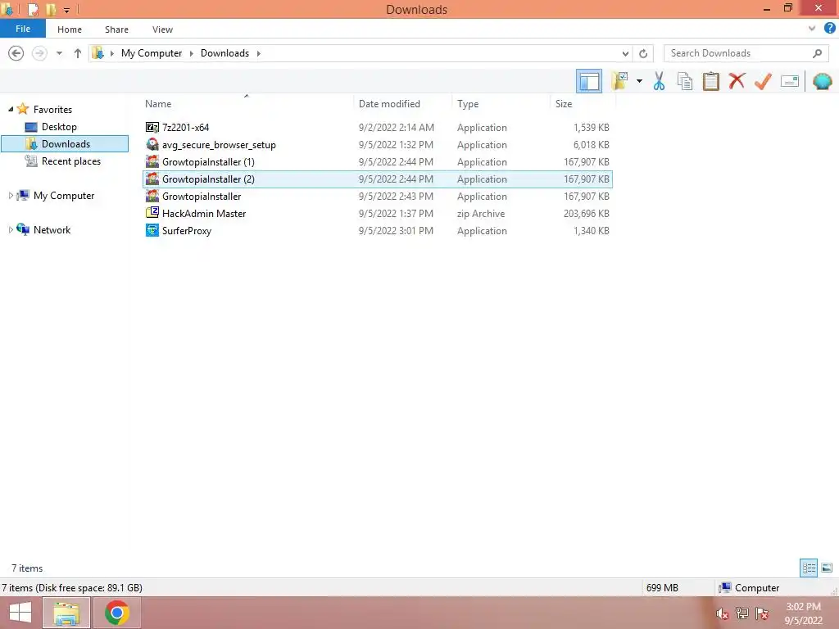This screenshot has height=629, width=839.
Task: Open the dropdown arrow beside folder options
Action: tap(639, 81)
